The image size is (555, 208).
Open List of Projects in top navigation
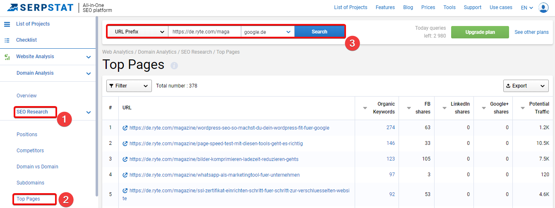point(351,7)
